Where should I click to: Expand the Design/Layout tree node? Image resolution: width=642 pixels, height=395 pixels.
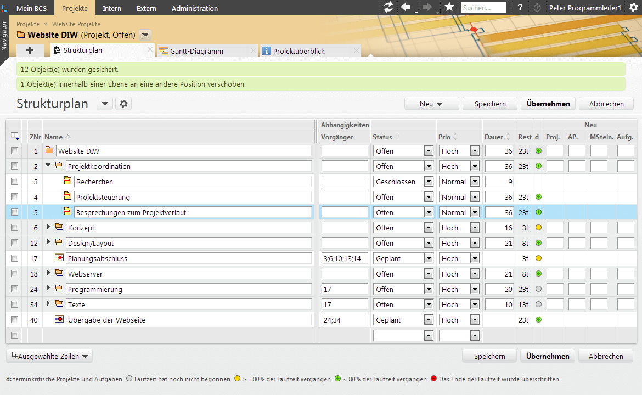tap(48, 242)
